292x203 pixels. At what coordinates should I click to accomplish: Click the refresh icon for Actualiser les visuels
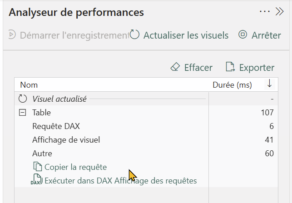click(134, 35)
